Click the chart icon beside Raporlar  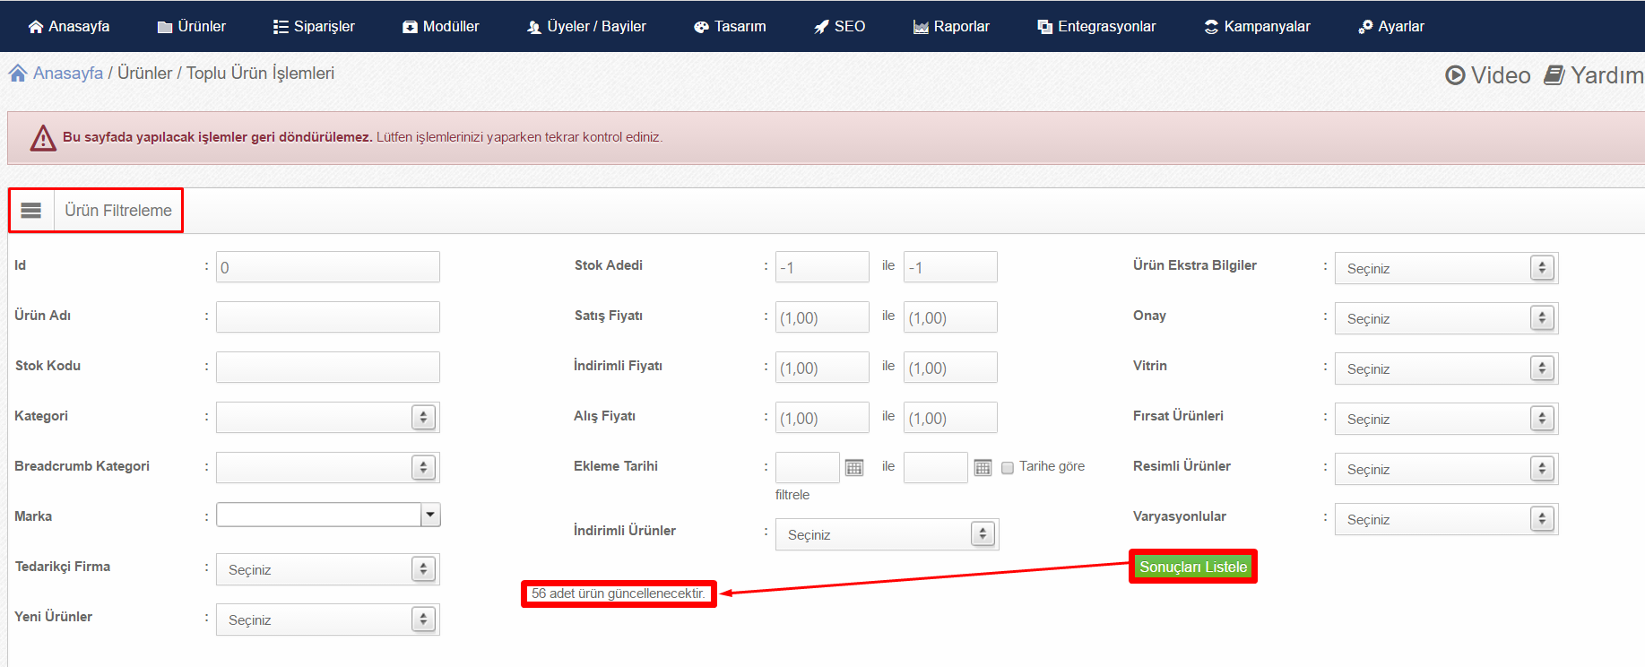[921, 27]
